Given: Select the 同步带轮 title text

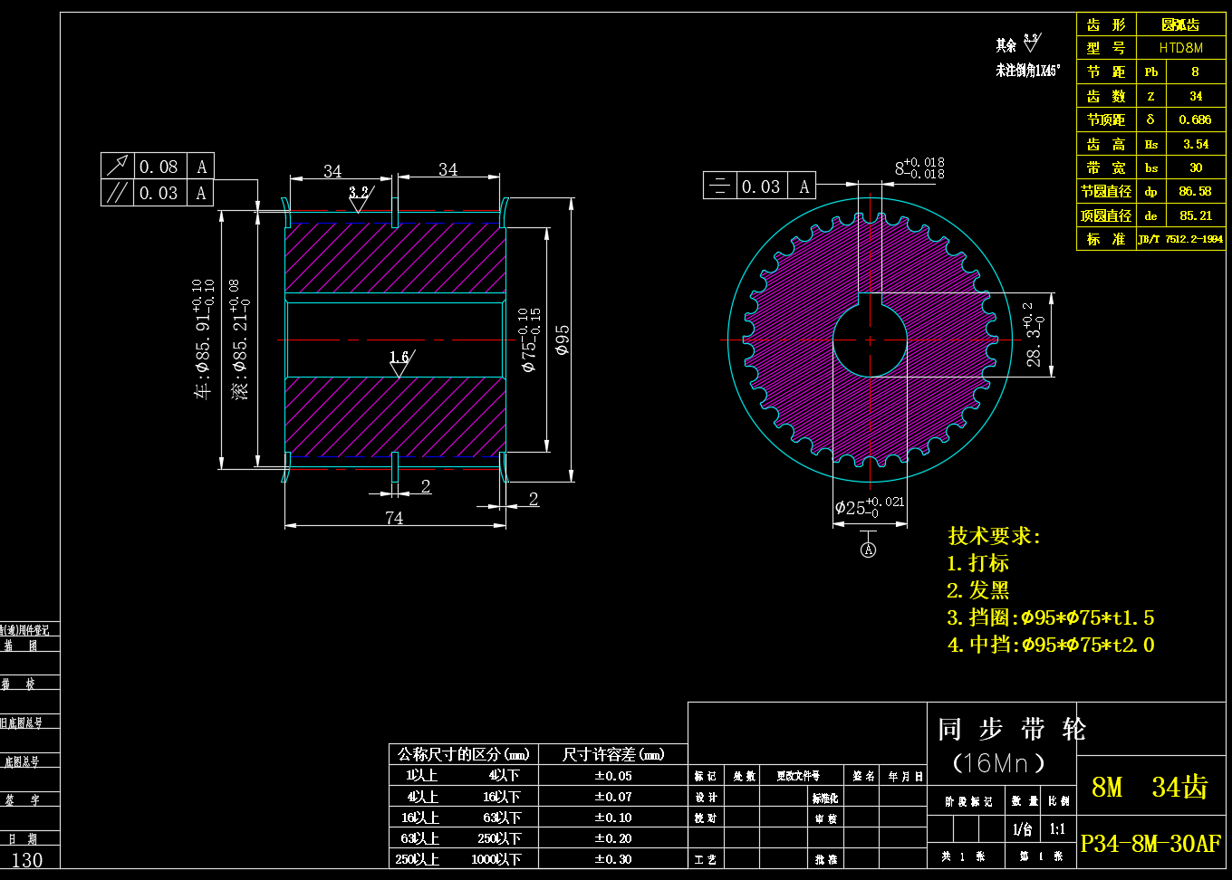Looking at the screenshot, I should point(1011,729).
